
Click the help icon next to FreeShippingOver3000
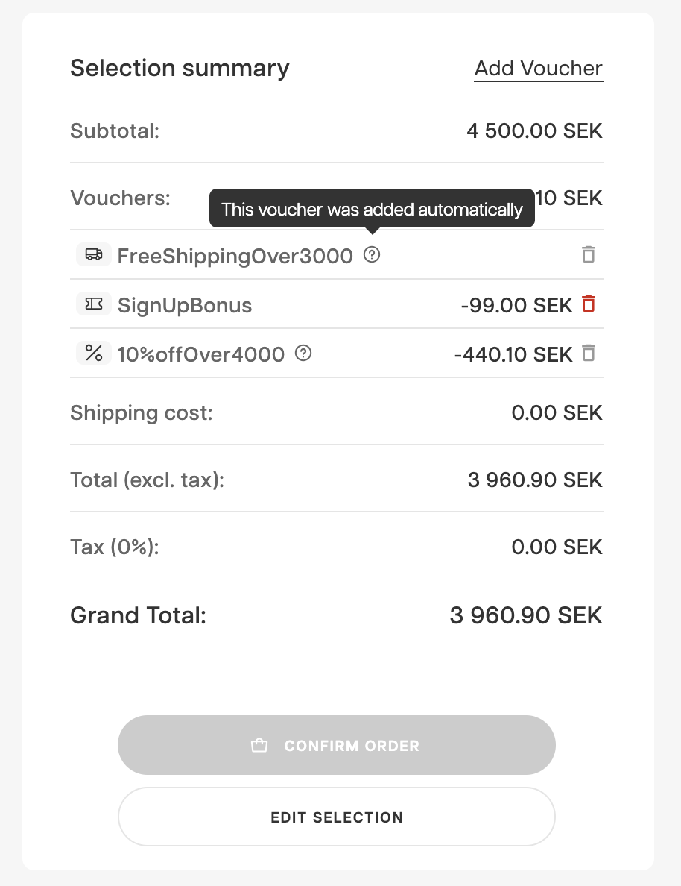372,255
